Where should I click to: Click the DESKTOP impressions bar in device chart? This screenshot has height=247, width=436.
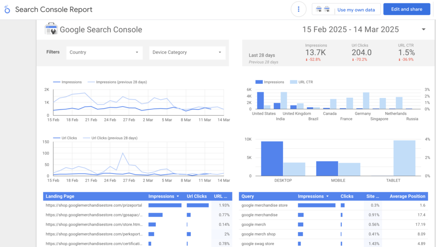click(x=272, y=158)
